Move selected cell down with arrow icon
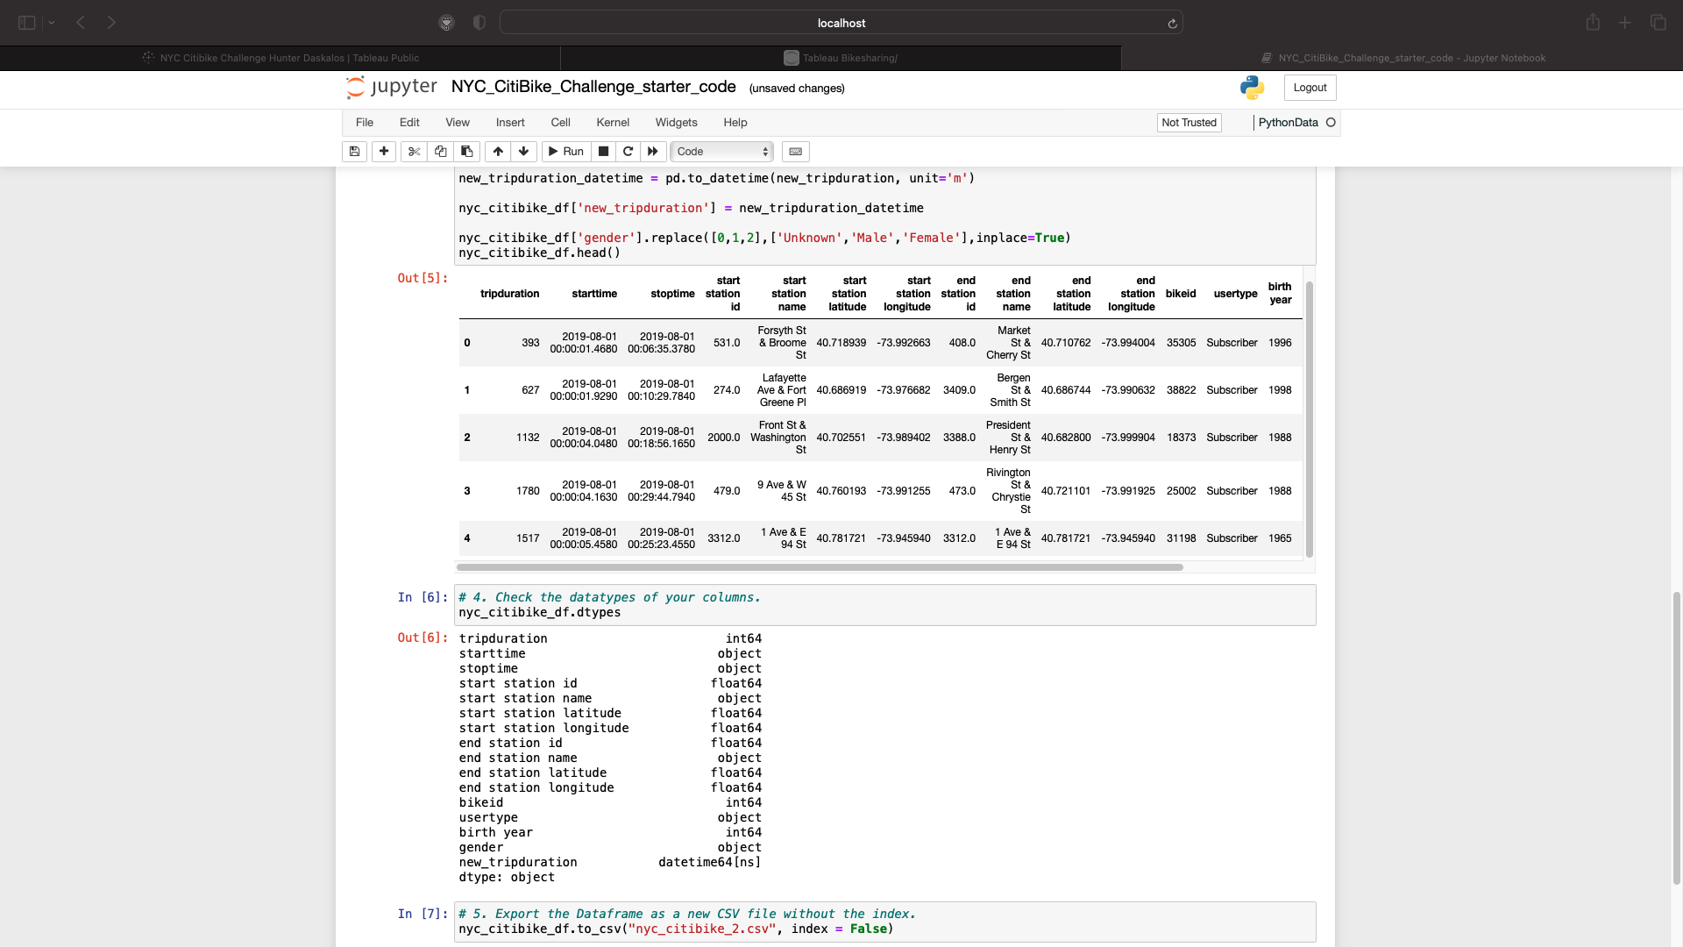Screen dimensions: 1683x947 (x=523, y=151)
